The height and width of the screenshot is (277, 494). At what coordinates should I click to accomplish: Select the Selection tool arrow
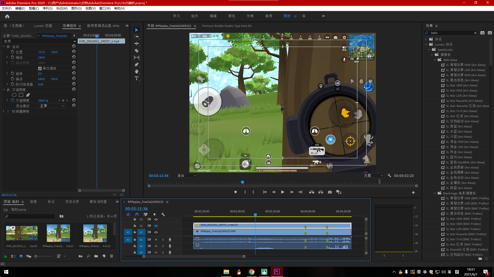pos(137,30)
